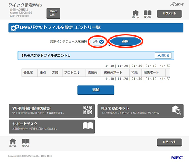Open サポートデスク panel
189x162 pixels.
pos(52,127)
